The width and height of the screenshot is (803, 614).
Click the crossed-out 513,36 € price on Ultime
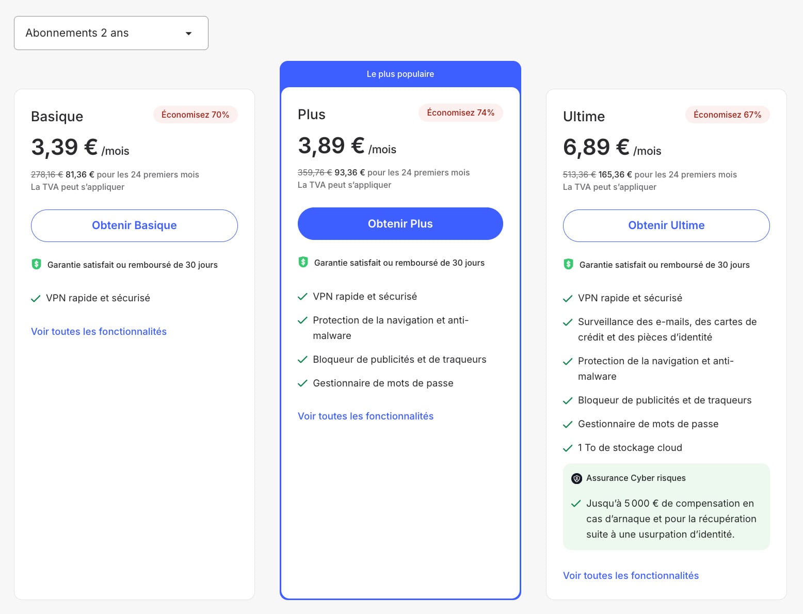[x=579, y=174]
